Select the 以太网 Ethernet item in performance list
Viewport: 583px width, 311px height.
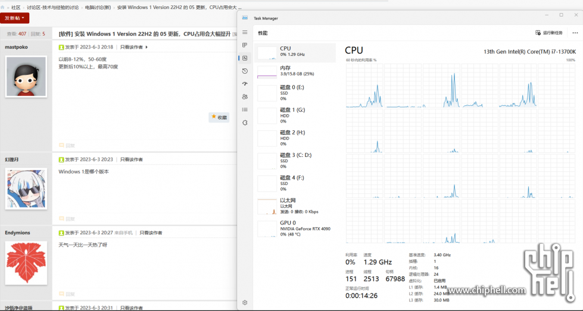point(295,206)
